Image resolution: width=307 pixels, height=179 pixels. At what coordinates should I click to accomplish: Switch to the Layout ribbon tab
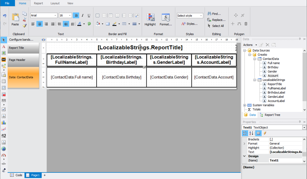[x=55, y=3]
